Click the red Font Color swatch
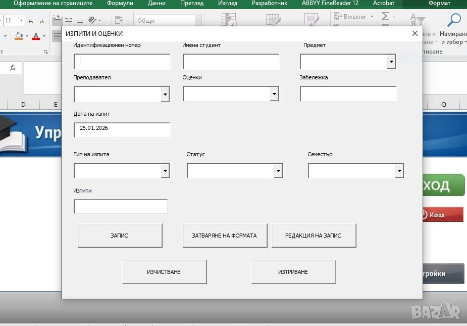This screenshot has height=326, width=467. click(35, 36)
